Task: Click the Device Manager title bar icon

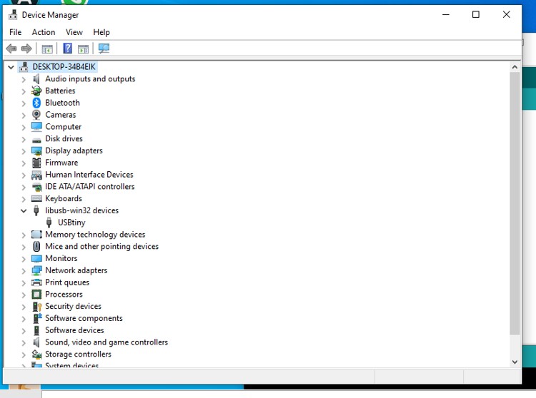Action: [13, 15]
